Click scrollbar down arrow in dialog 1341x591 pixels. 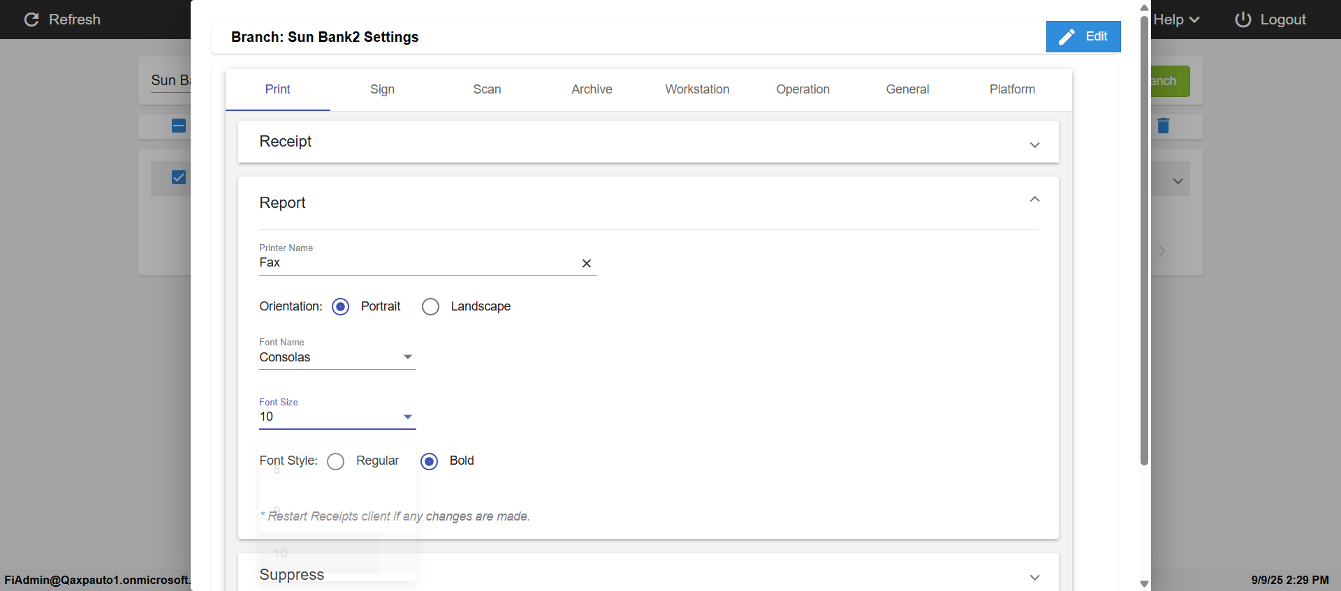[x=1144, y=583]
